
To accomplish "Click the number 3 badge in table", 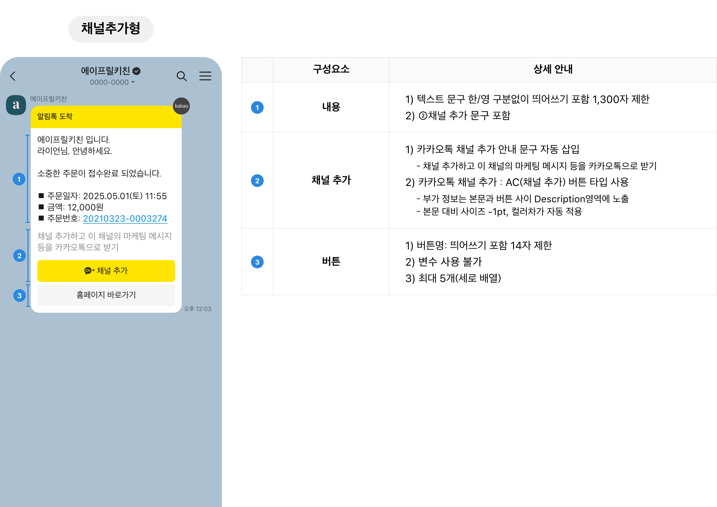I will click(257, 262).
